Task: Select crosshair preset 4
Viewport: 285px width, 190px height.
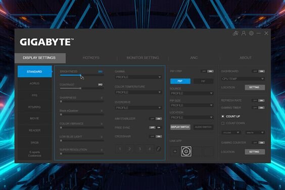Action: (150, 149)
